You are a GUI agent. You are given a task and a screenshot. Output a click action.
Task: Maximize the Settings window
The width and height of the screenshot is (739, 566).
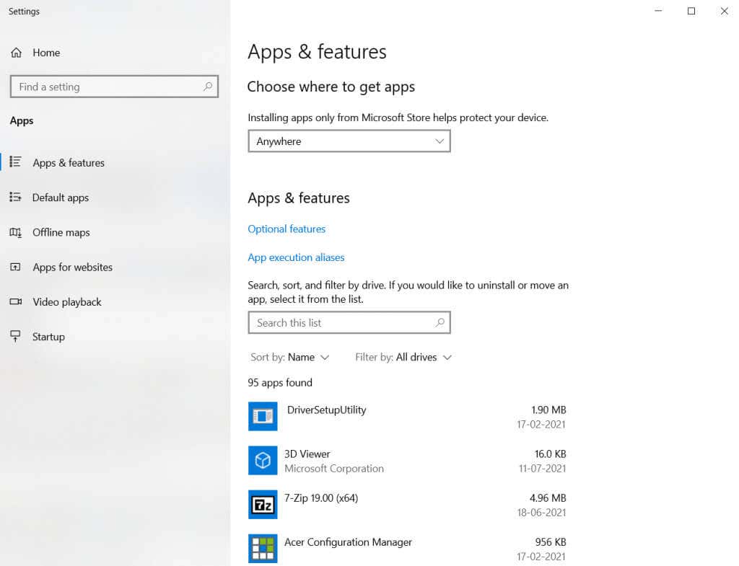click(691, 11)
